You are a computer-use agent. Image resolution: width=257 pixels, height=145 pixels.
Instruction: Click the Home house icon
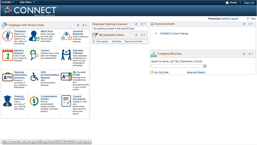pyautogui.click(x=227, y=3)
